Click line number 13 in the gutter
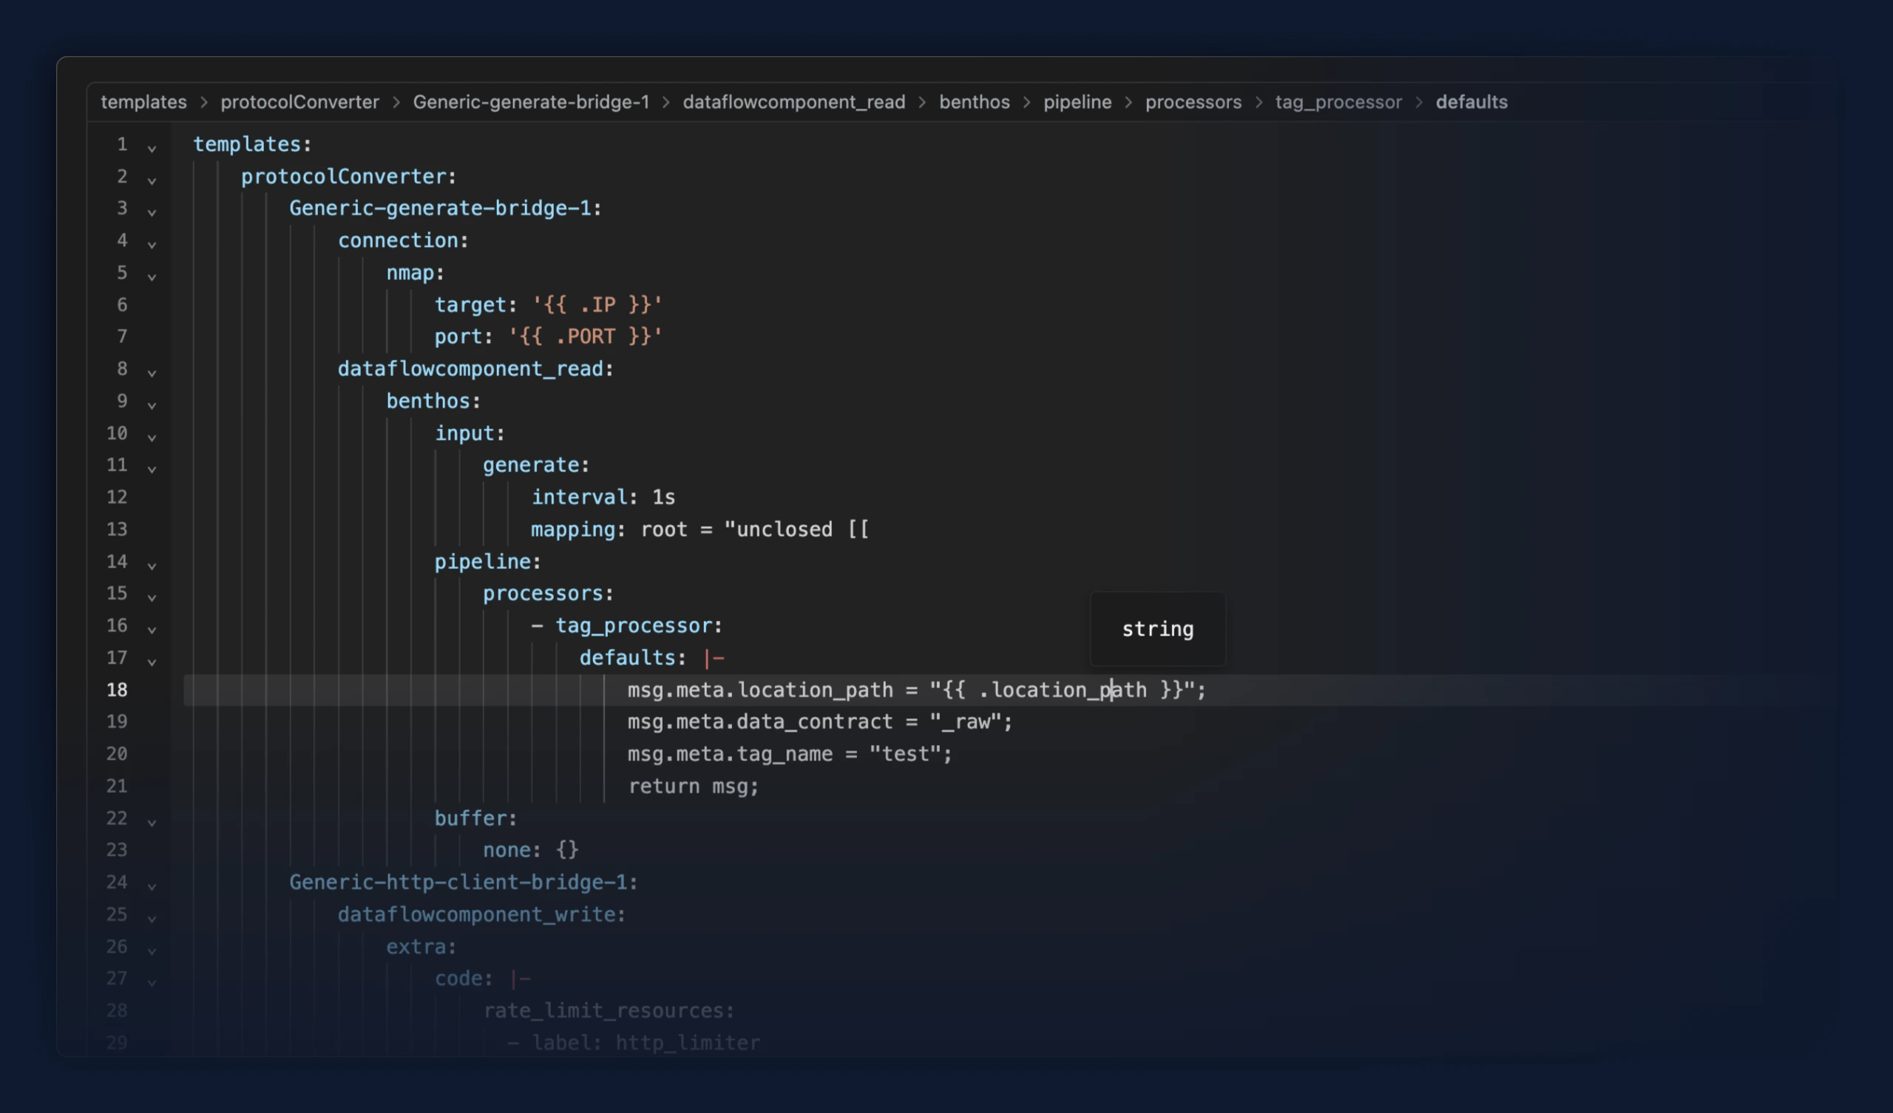This screenshot has width=1893, height=1113. pos(116,529)
